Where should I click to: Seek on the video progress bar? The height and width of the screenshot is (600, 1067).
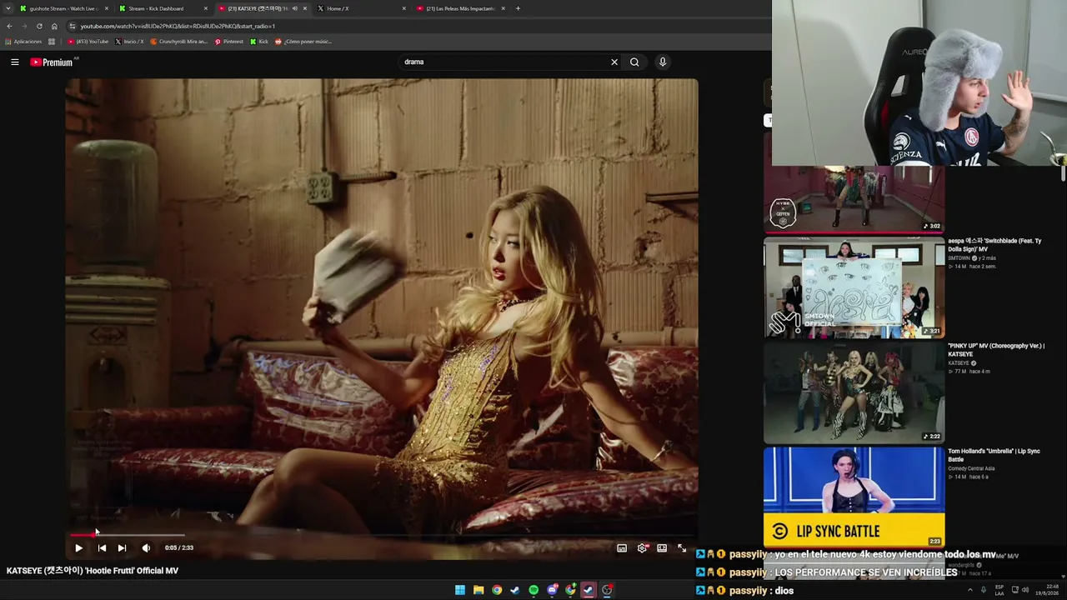point(381,535)
